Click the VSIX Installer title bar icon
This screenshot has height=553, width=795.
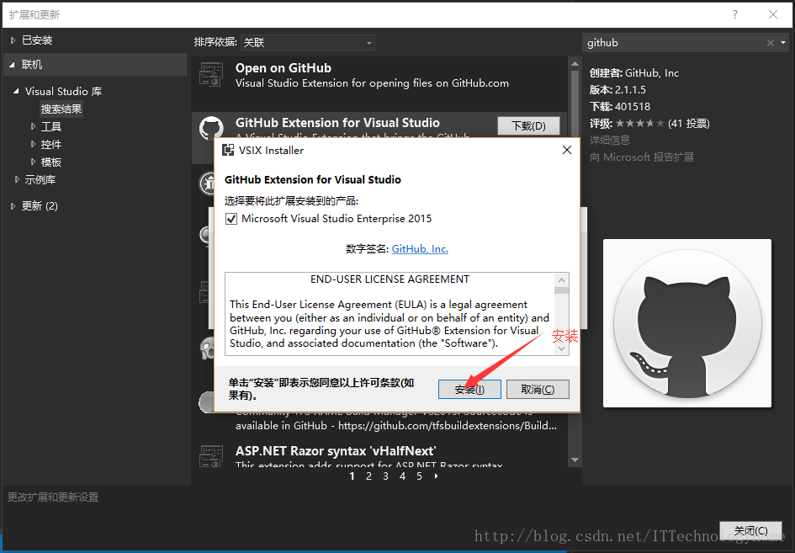228,150
